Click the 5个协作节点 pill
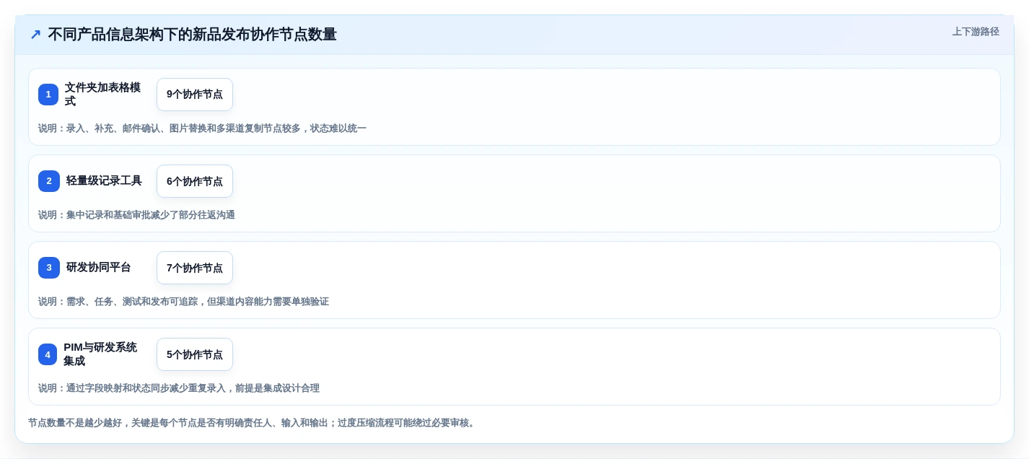 pyautogui.click(x=195, y=354)
